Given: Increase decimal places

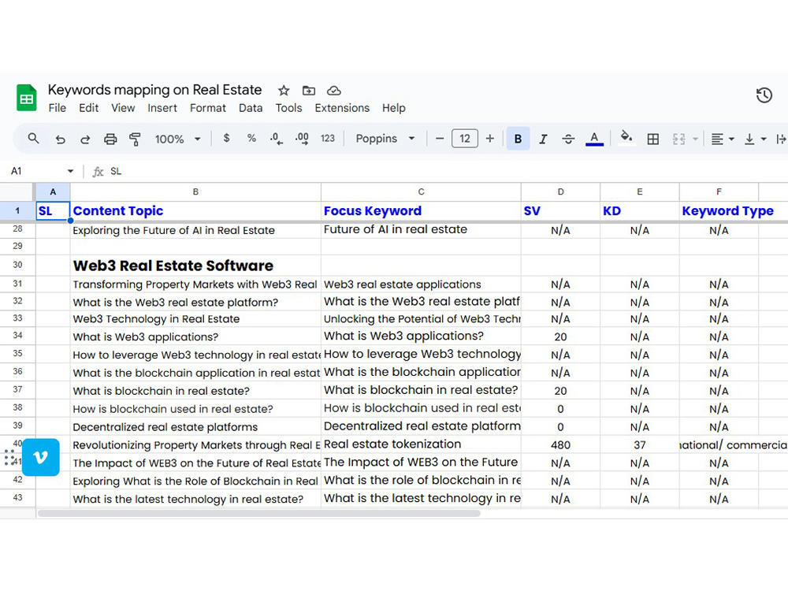Looking at the screenshot, I should [302, 139].
